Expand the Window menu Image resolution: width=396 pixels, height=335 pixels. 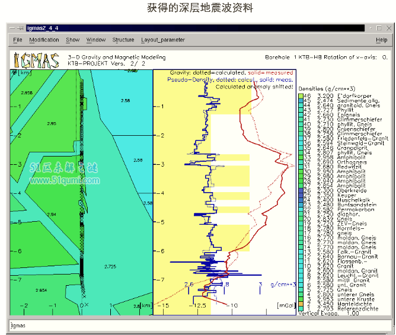[x=96, y=40]
